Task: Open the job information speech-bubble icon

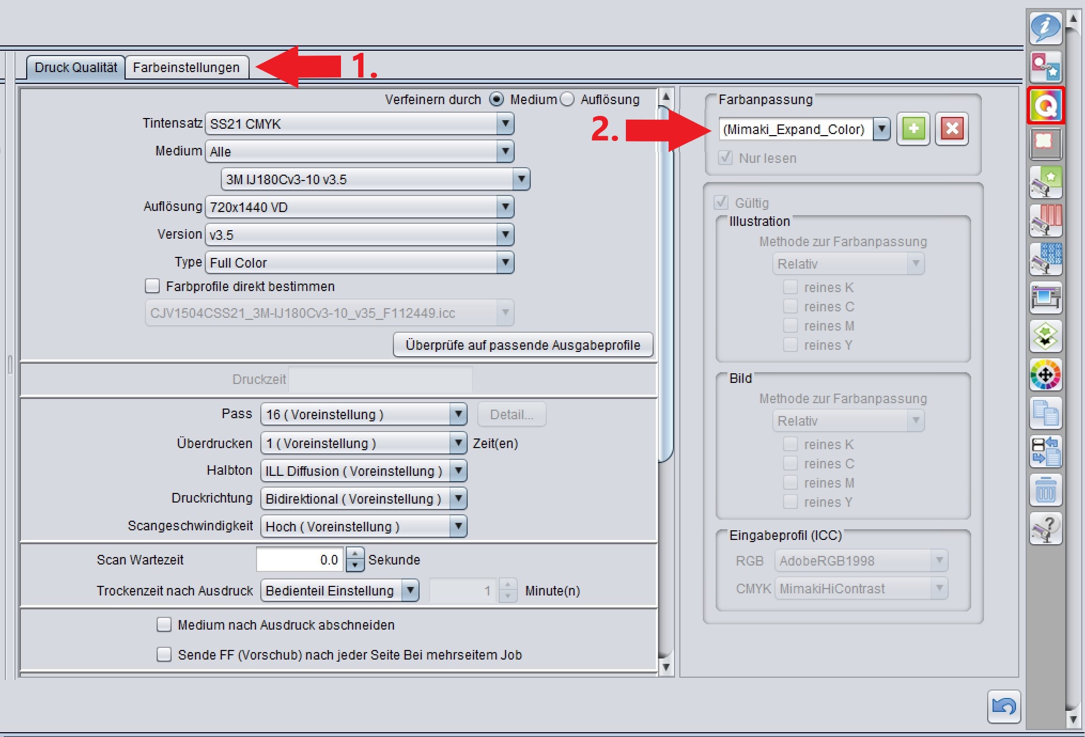Action: click(1045, 28)
